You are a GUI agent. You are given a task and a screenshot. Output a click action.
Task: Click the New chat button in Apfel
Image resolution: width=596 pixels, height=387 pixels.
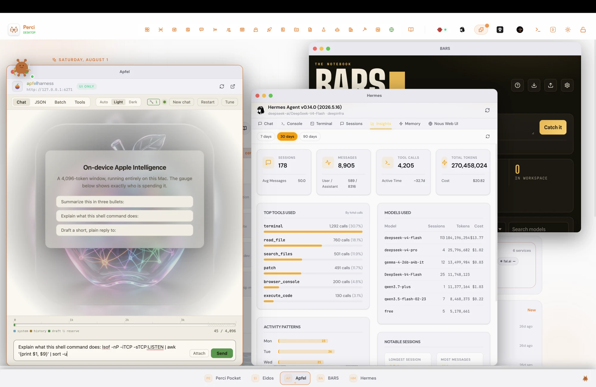[181, 102]
